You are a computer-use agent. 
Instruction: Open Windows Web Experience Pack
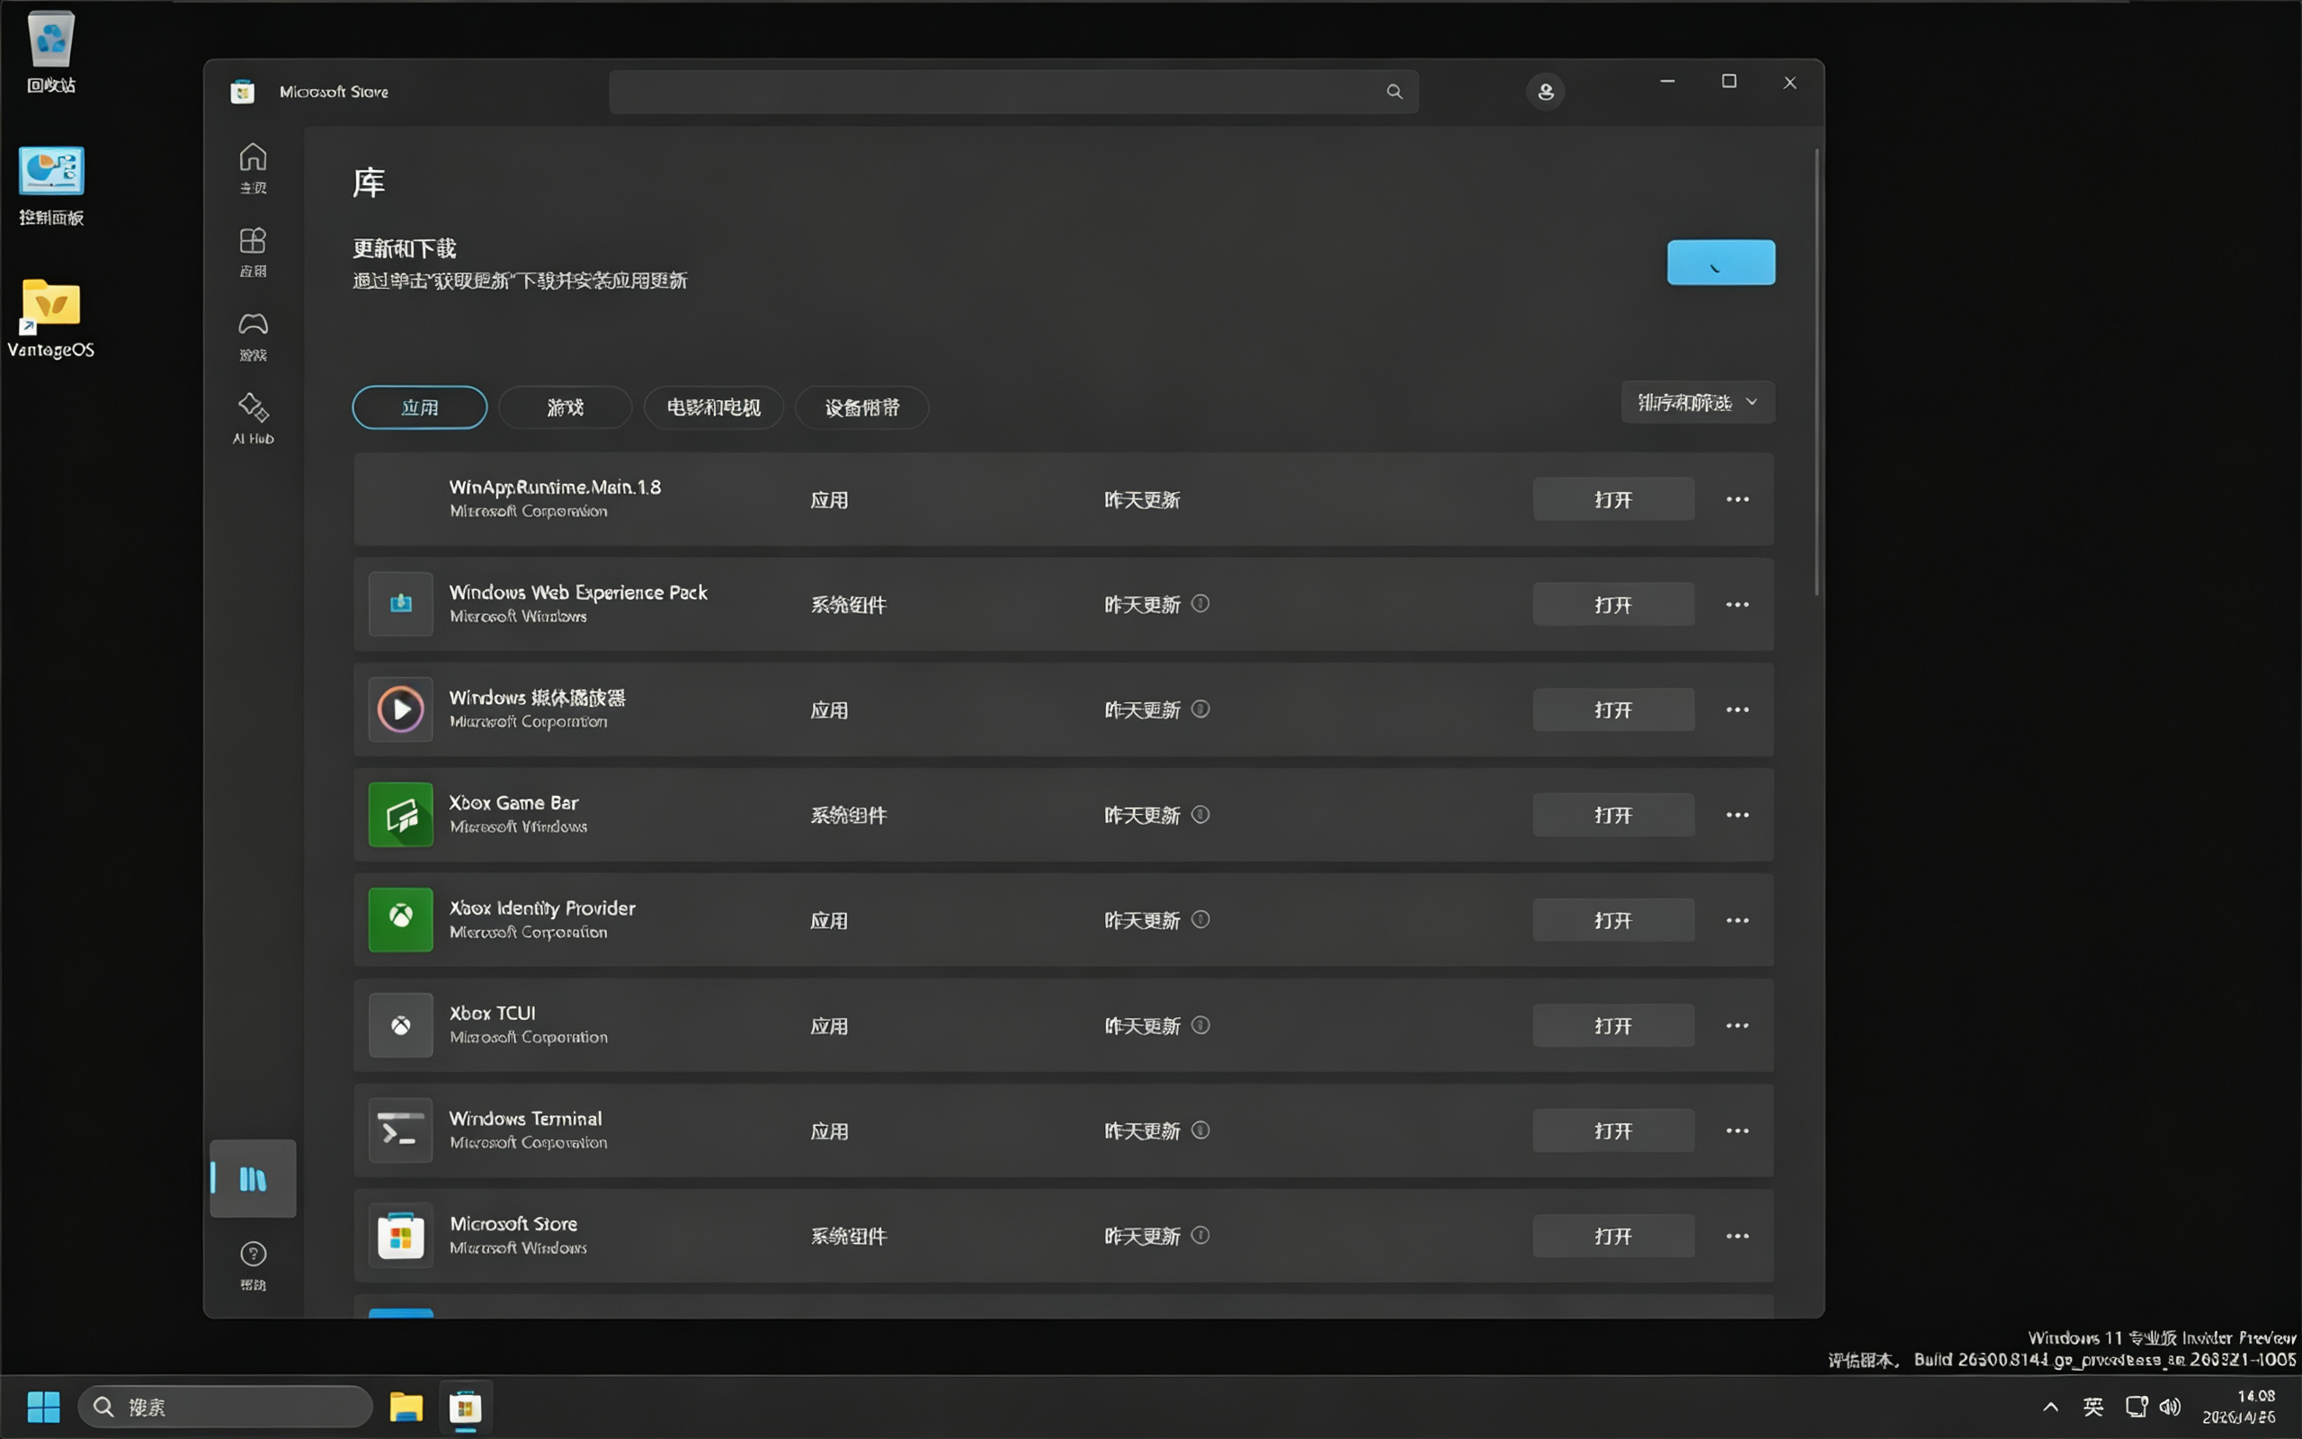[1613, 604]
